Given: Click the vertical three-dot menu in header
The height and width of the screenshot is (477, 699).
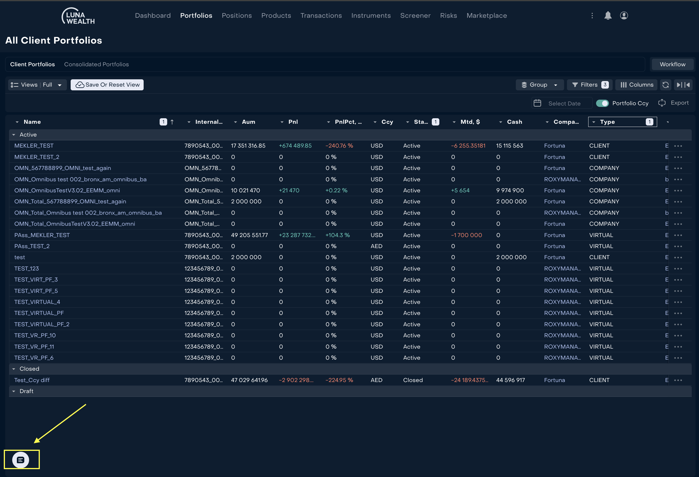Looking at the screenshot, I should click(x=592, y=16).
